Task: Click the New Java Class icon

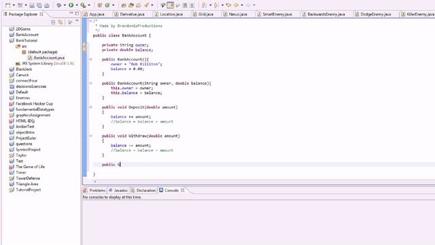Action: pos(107,5)
